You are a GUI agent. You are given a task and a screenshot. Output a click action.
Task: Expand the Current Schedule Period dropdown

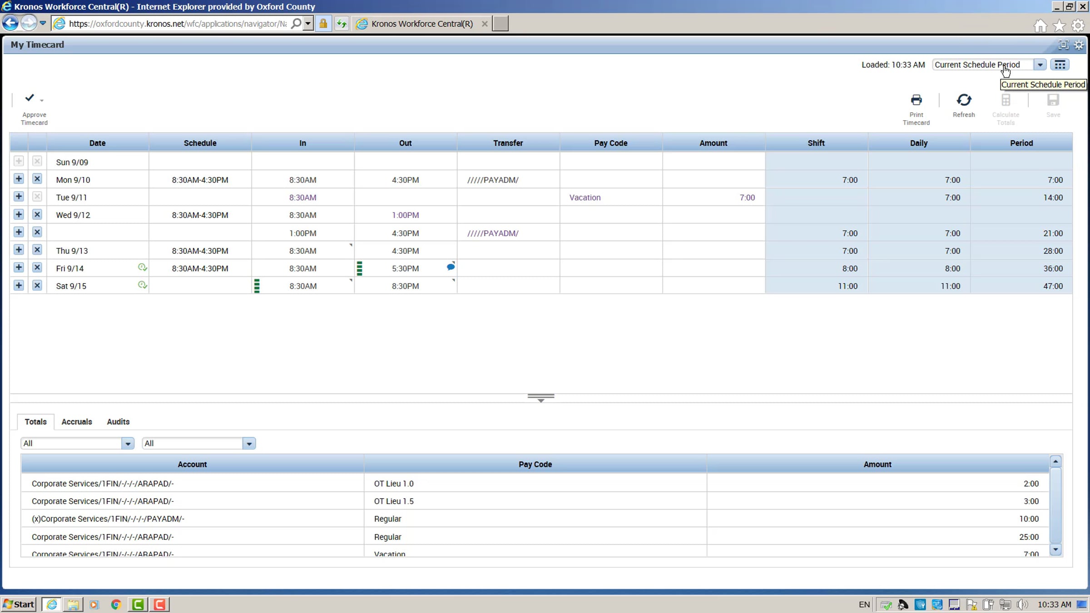[1040, 65]
